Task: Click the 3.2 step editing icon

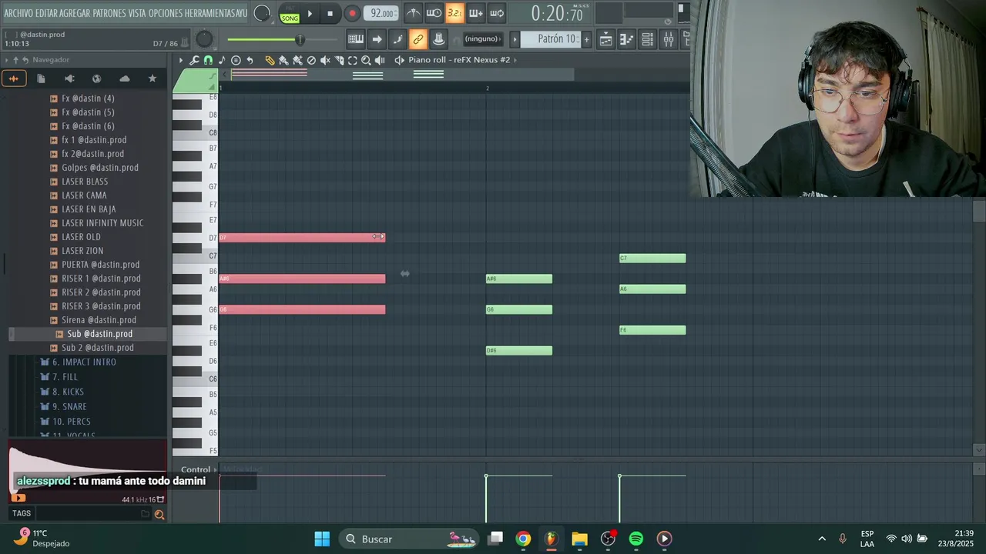Action: point(455,13)
